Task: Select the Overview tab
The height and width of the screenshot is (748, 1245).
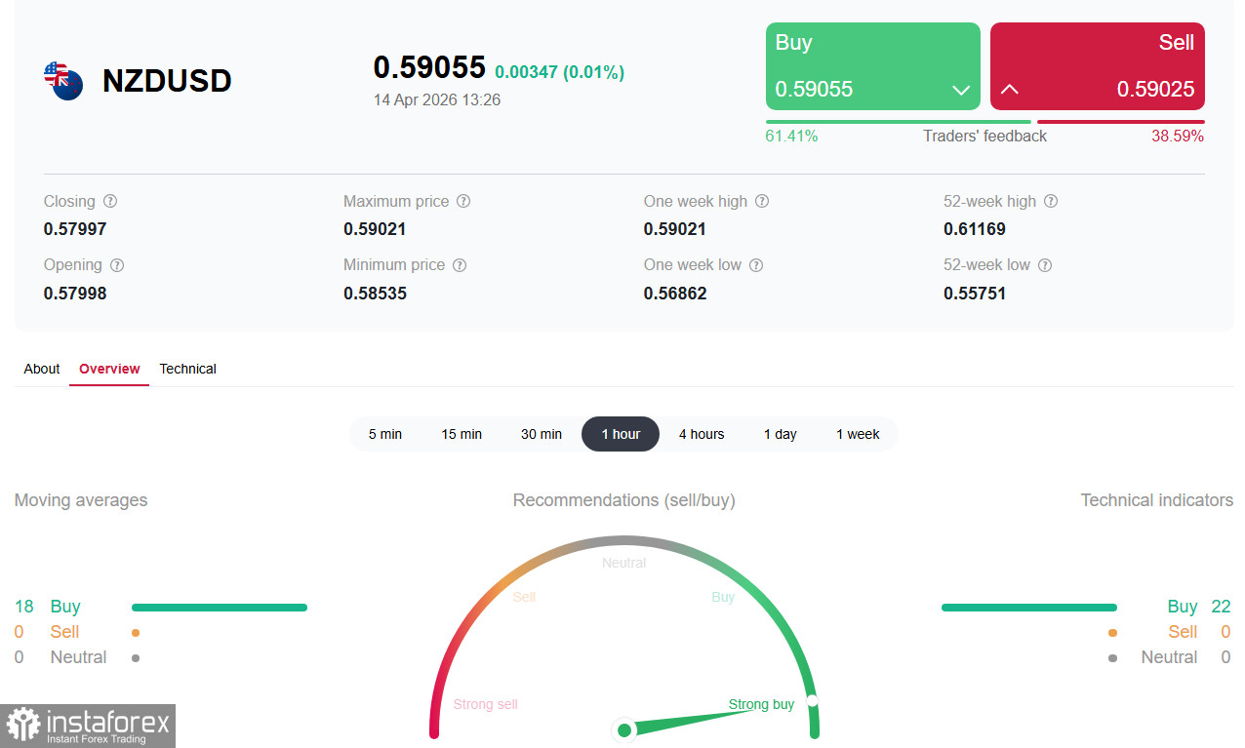Action: 109,369
